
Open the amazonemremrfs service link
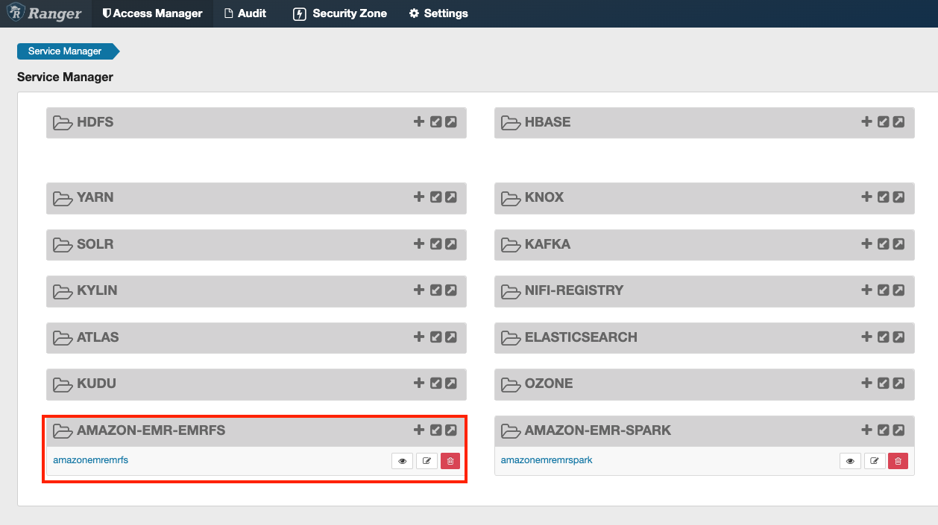[x=90, y=460]
